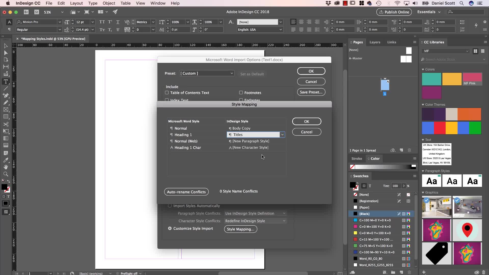489x275 pixels.
Task: Pick the MF Pink library color
Action: pyautogui.click(x=472, y=79)
